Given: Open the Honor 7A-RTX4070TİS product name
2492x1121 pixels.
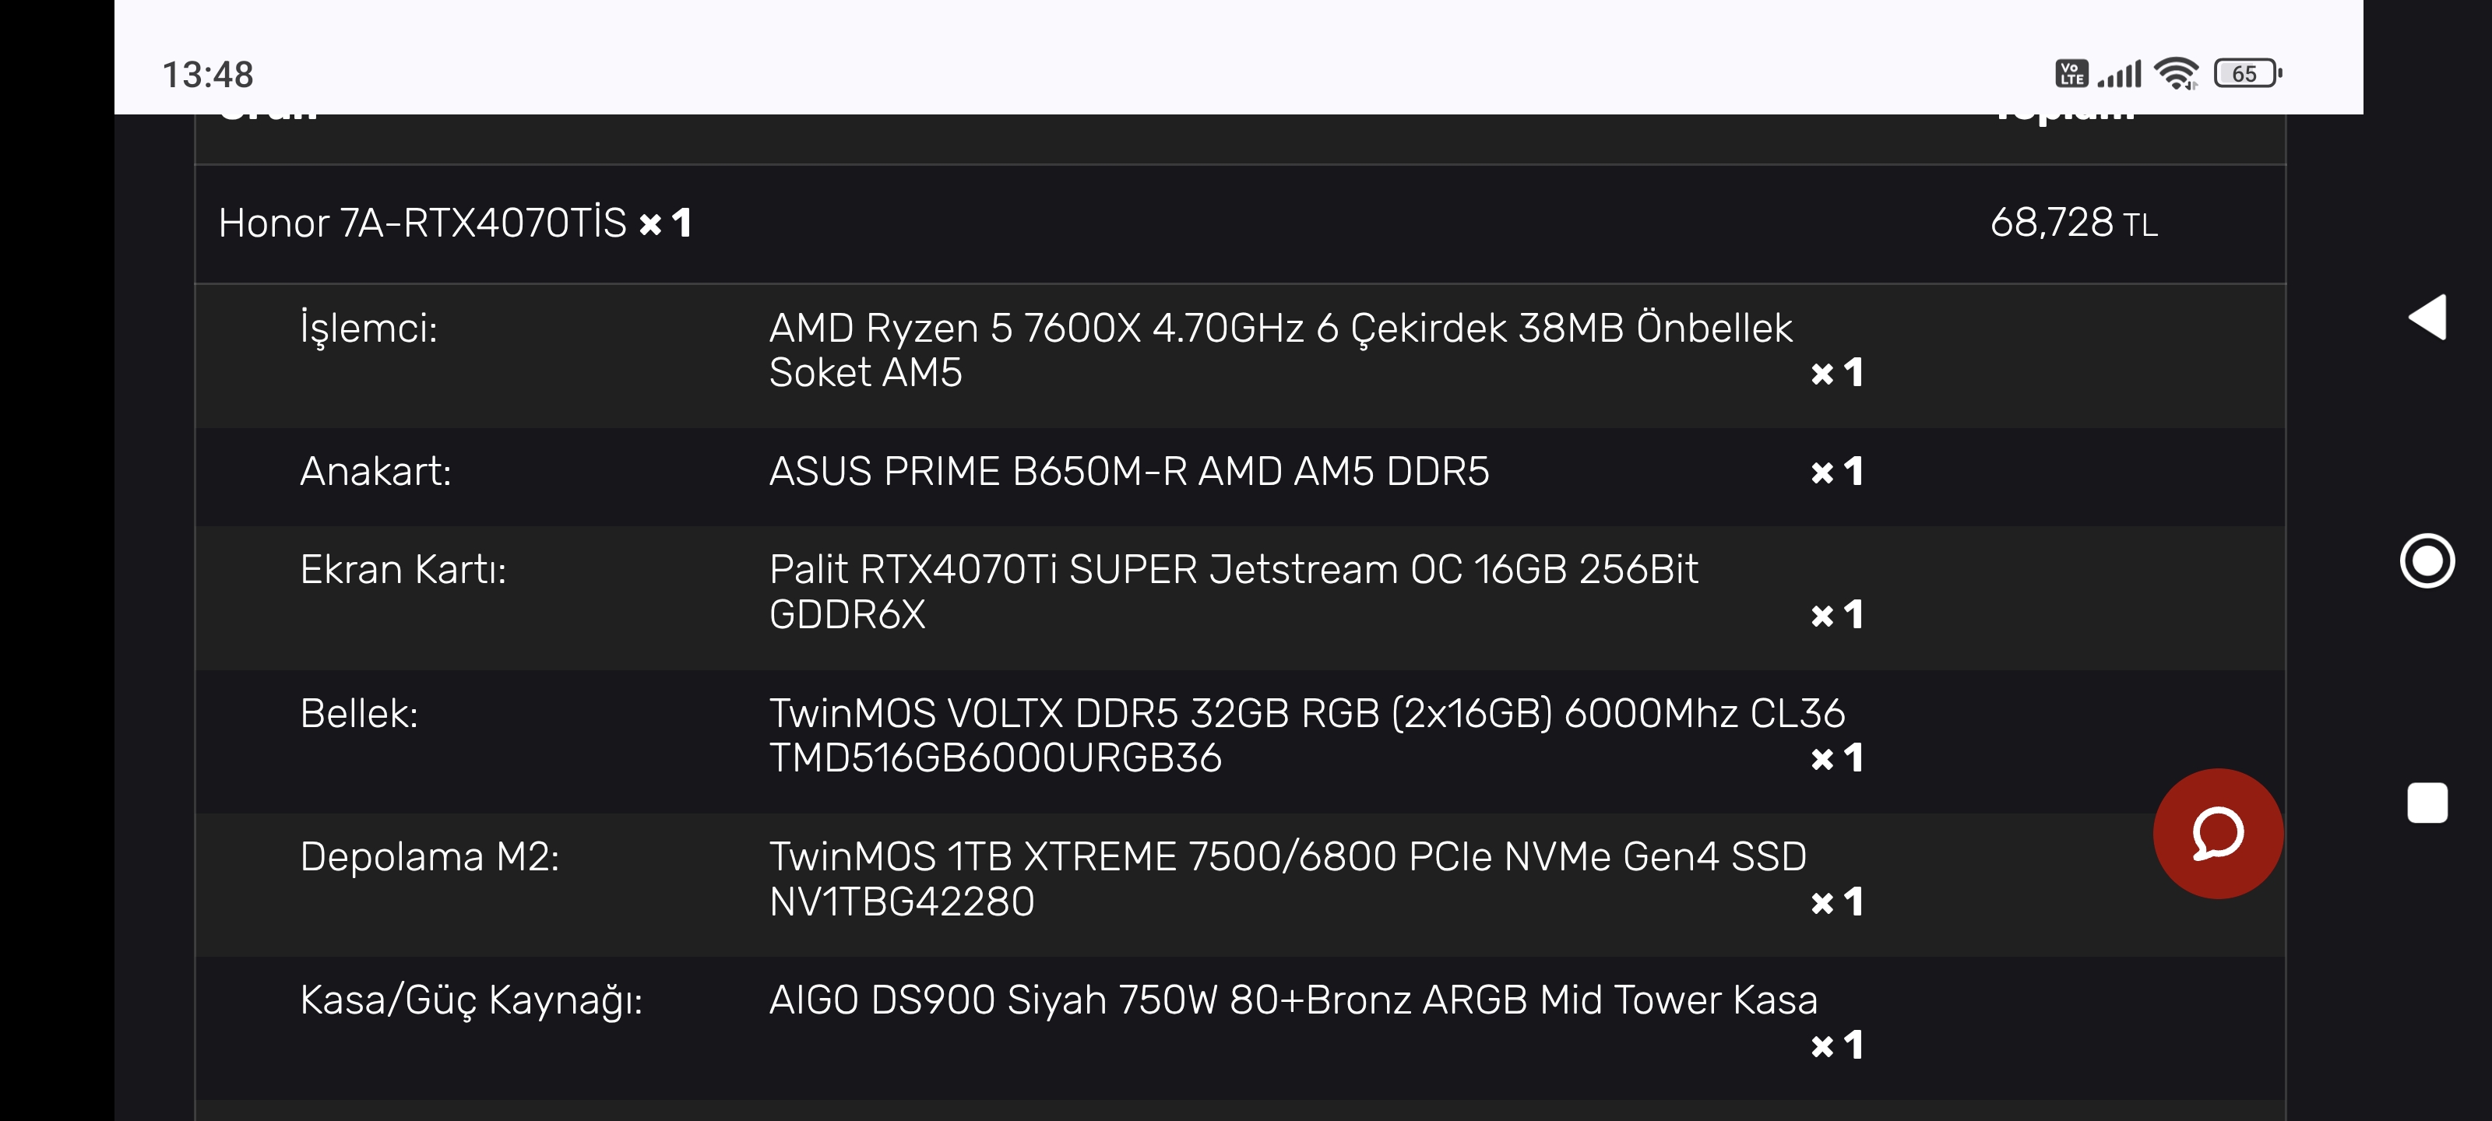Looking at the screenshot, I should click(x=422, y=223).
